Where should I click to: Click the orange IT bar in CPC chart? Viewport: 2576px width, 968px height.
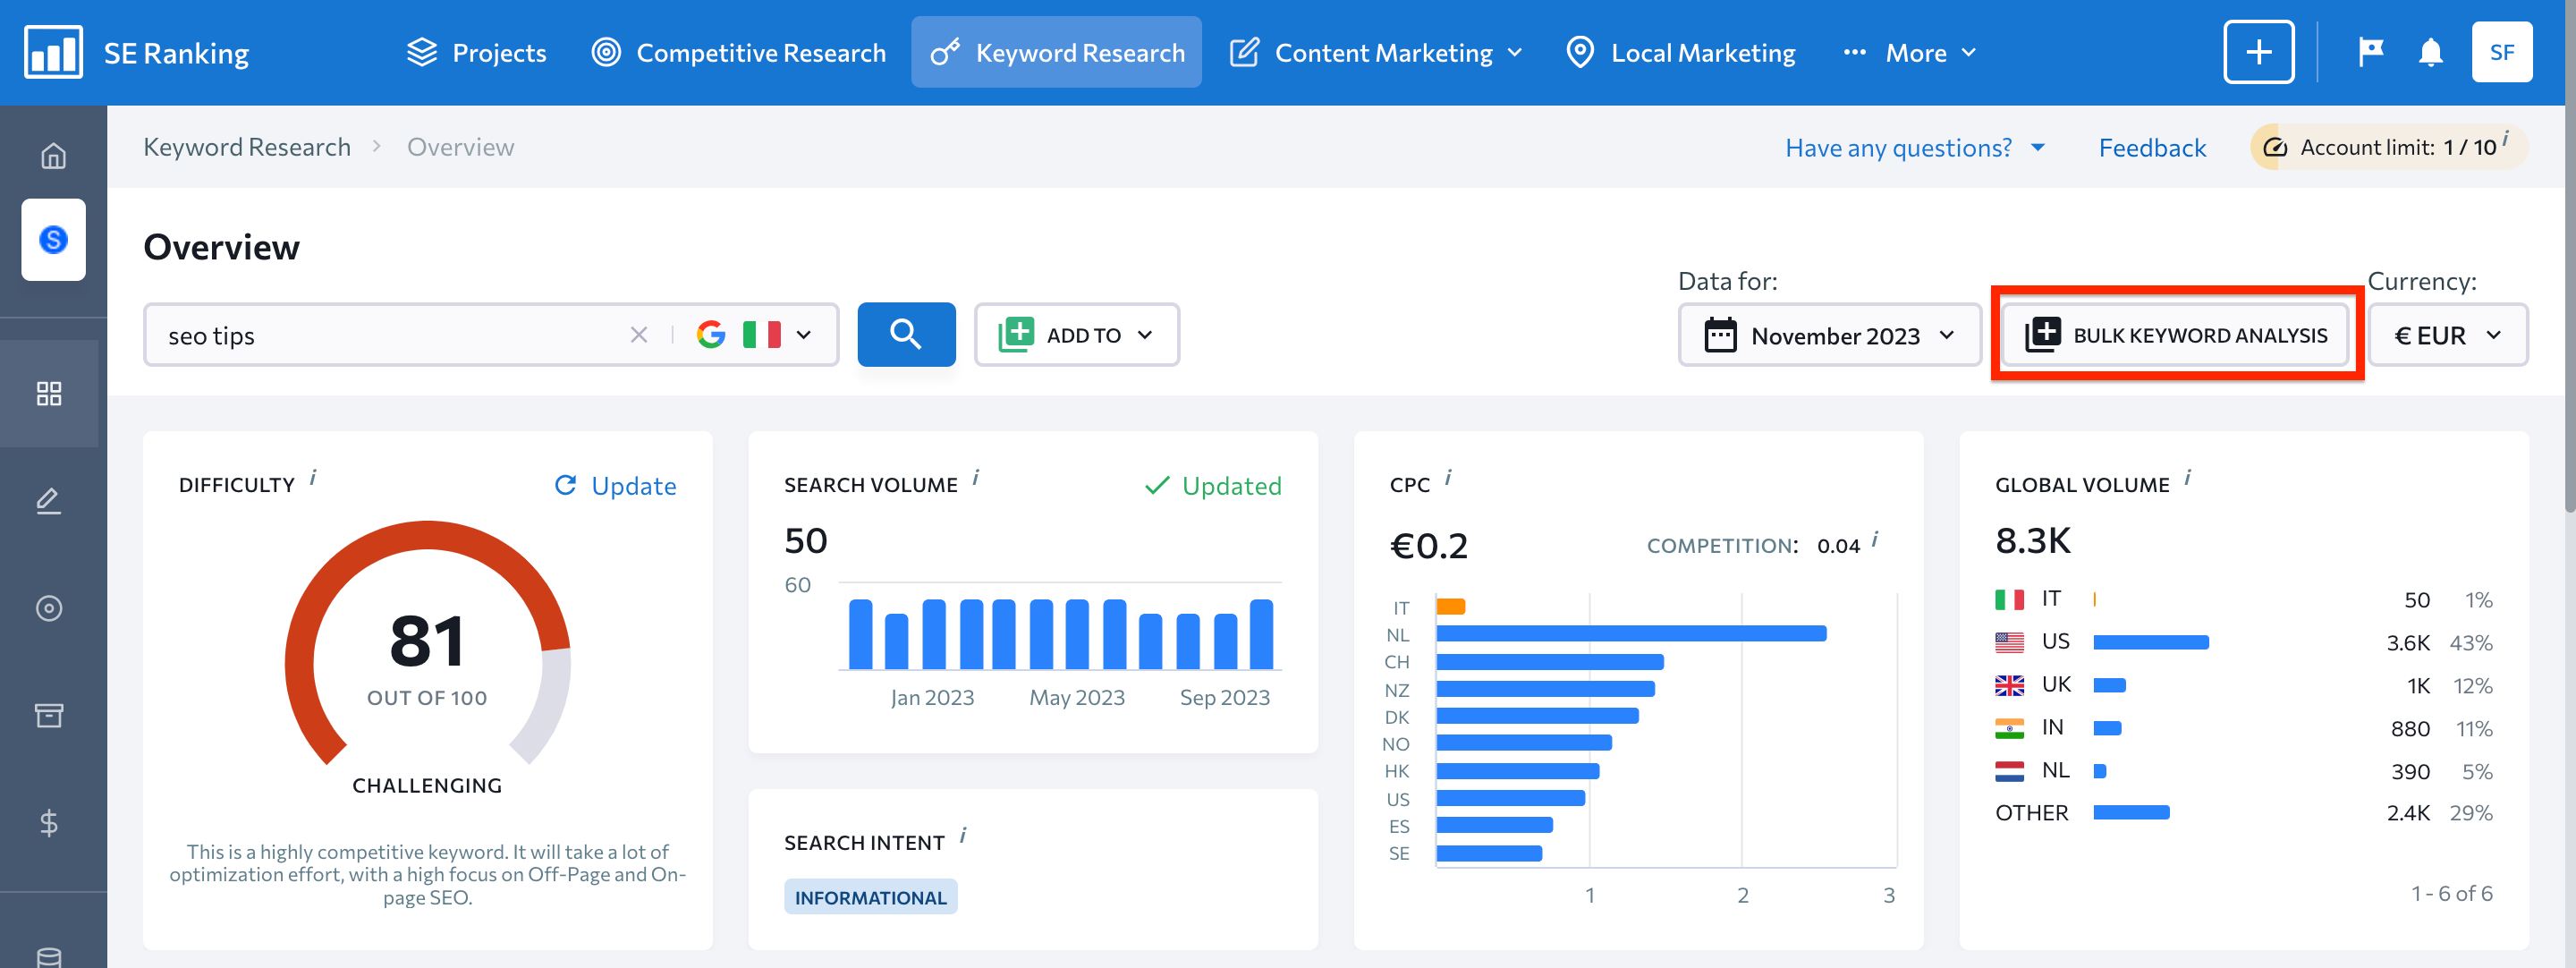click(x=1450, y=606)
